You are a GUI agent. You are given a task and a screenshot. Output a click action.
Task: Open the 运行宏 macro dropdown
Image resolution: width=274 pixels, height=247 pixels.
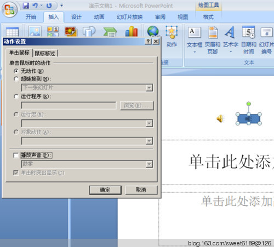click(x=149, y=123)
